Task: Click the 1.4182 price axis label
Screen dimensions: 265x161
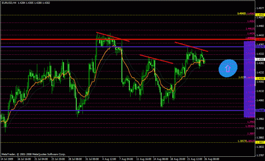Action: [260, 82]
